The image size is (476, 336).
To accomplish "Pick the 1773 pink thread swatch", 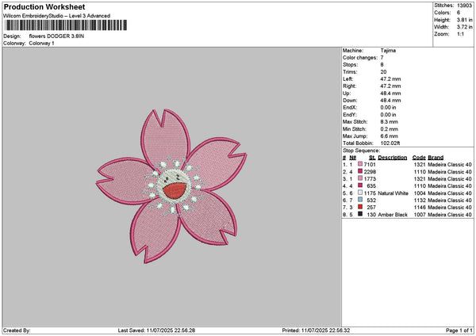I will (x=360, y=178).
